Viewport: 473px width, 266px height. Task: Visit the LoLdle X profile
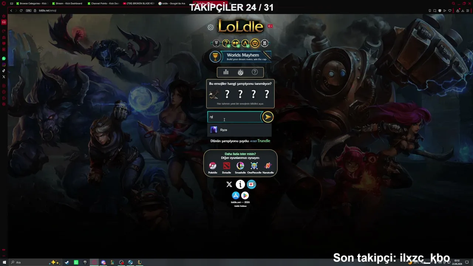click(229, 184)
